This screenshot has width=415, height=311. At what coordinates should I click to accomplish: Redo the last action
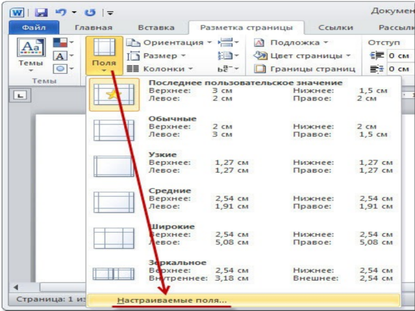[x=90, y=13]
